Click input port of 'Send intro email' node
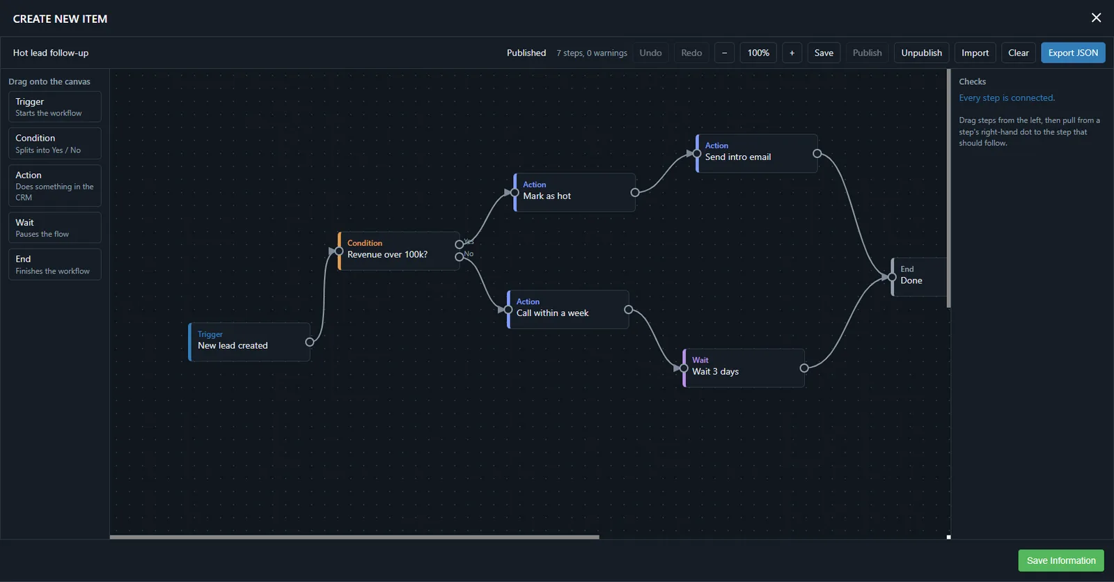1114x582 pixels. (697, 154)
